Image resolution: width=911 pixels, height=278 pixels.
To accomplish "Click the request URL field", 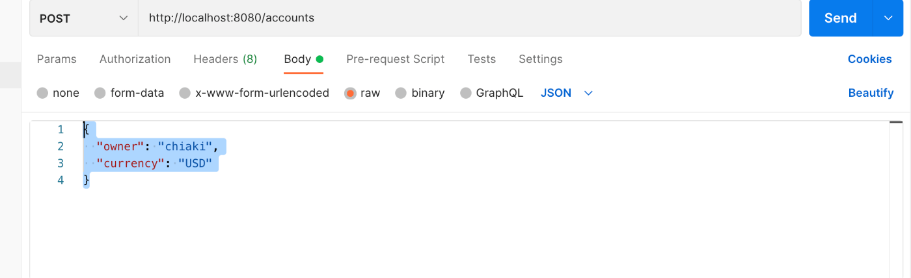I will coord(469,18).
